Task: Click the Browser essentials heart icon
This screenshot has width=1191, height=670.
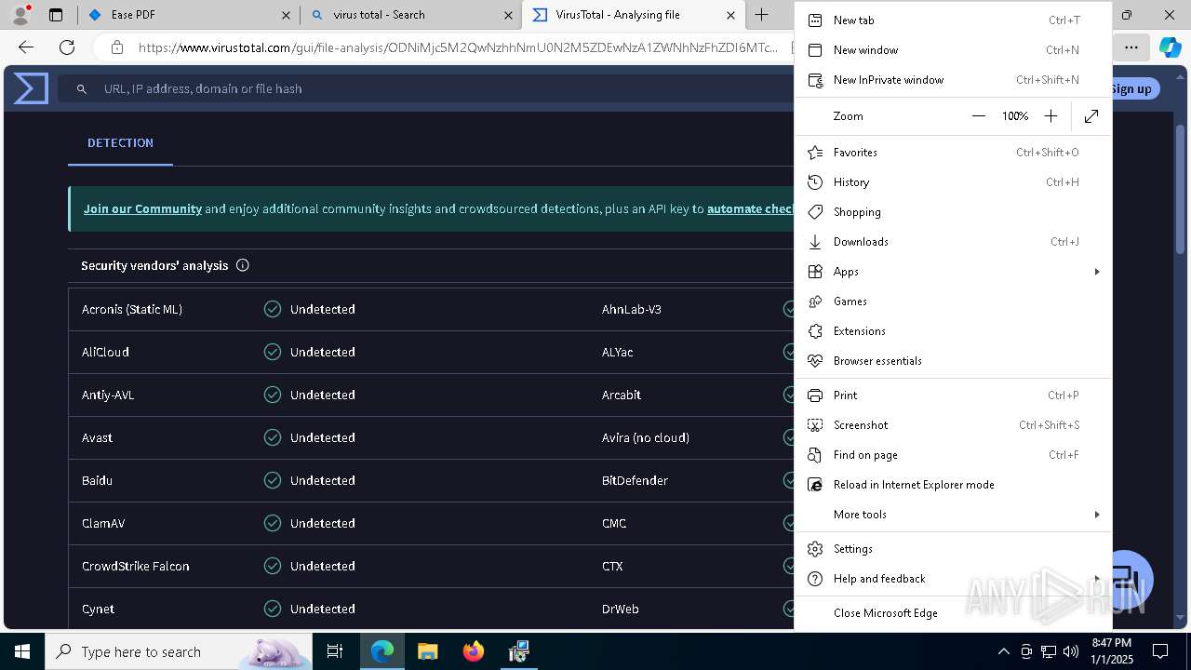Action: 815,361
